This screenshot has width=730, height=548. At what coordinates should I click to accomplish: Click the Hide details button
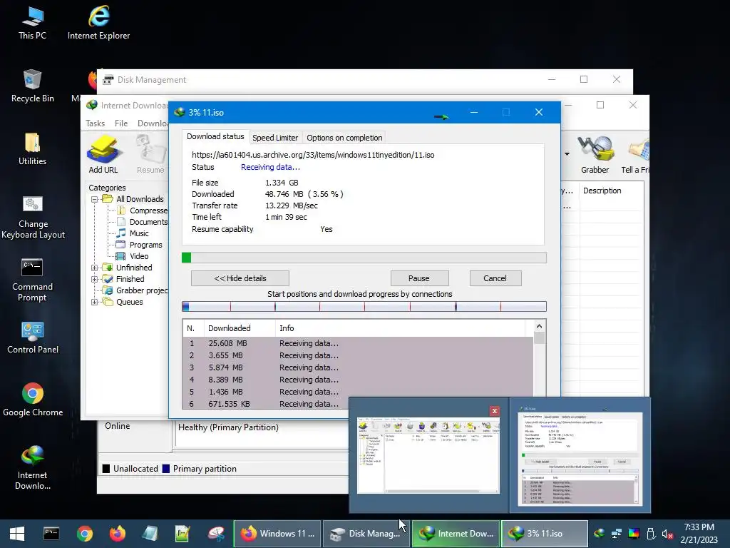tap(240, 278)
